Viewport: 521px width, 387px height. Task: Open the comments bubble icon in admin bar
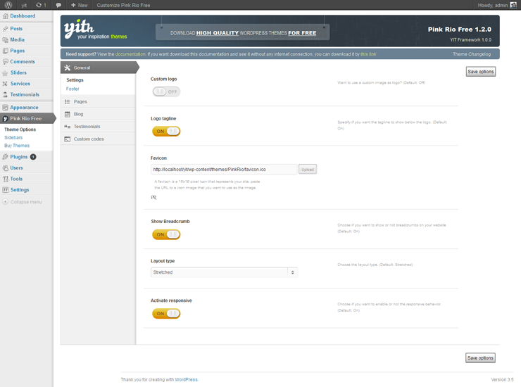pos(58,5)
